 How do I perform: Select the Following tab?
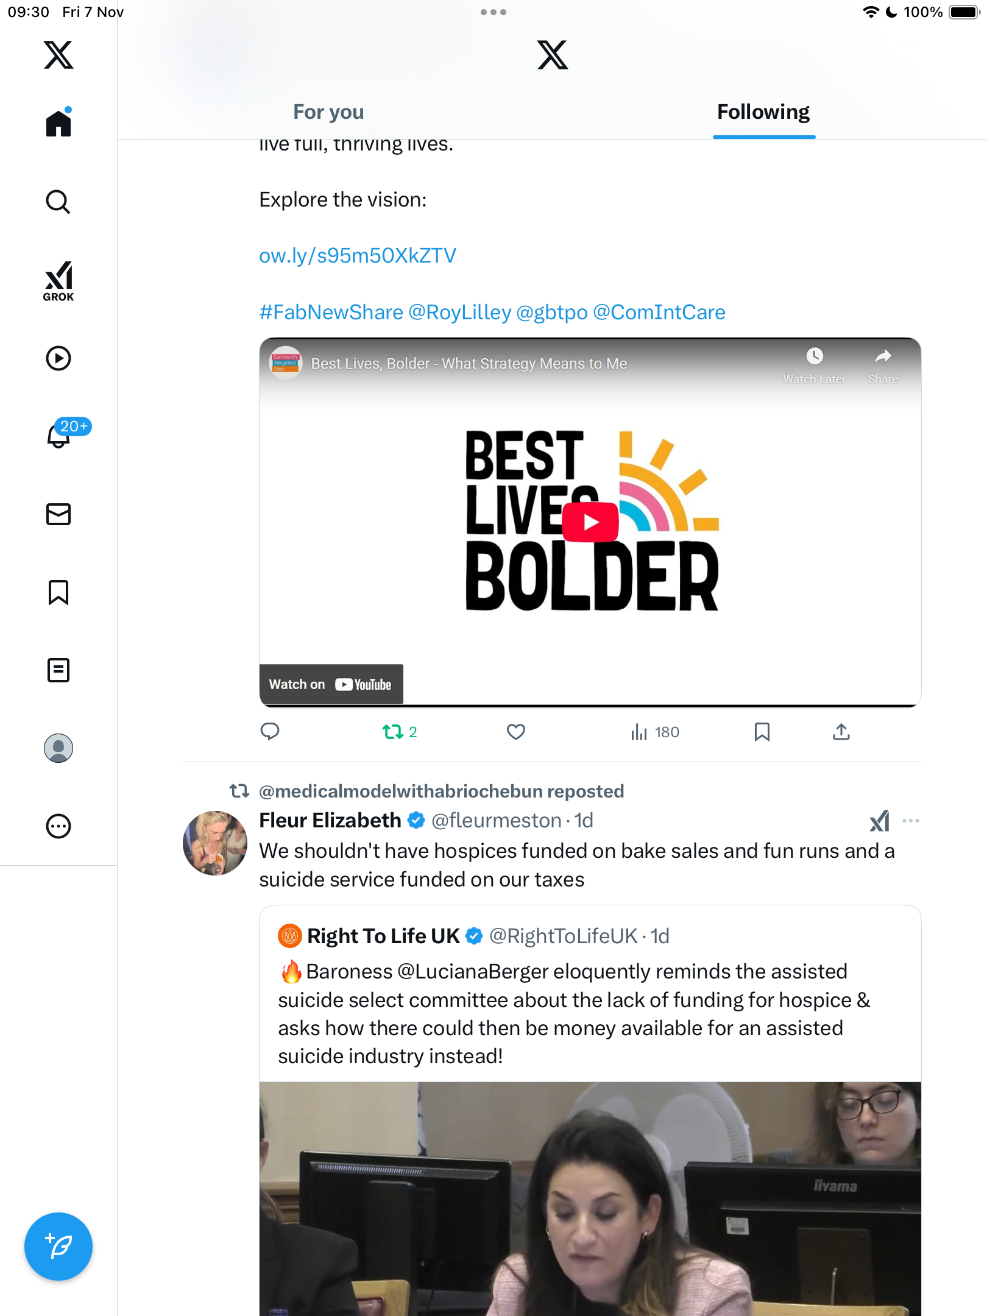[763, 112]
